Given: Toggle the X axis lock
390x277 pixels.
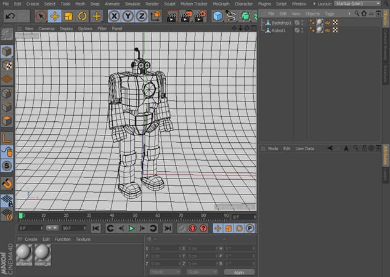Looking at the screenshot, I should tap(114, 16).
